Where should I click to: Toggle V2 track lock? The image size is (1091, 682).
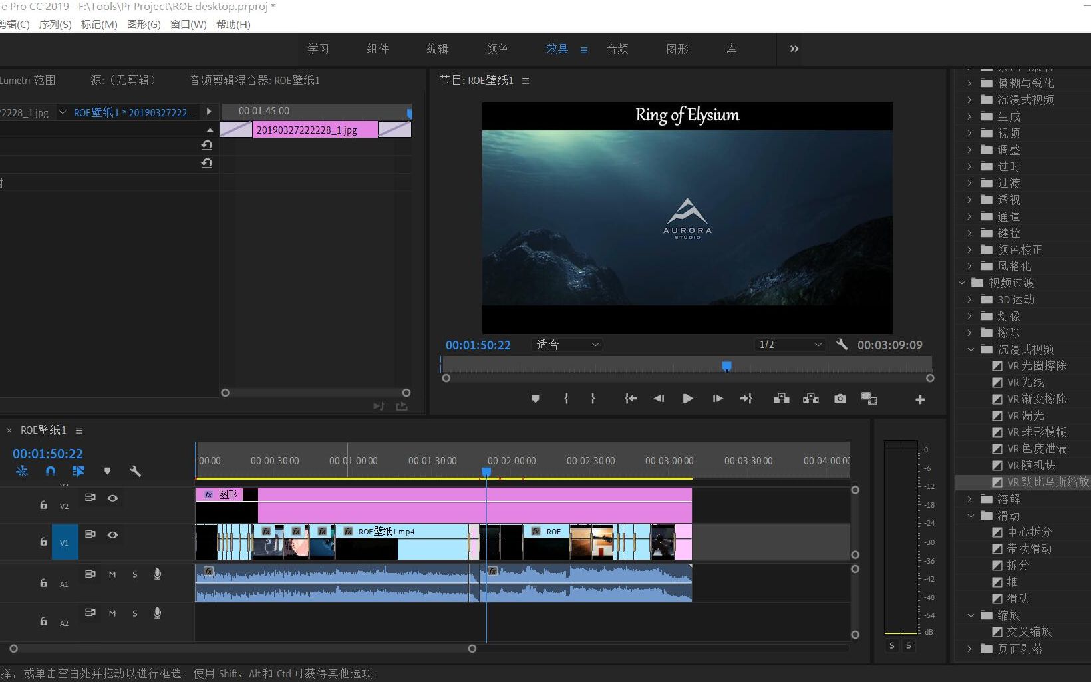point(43,505)
